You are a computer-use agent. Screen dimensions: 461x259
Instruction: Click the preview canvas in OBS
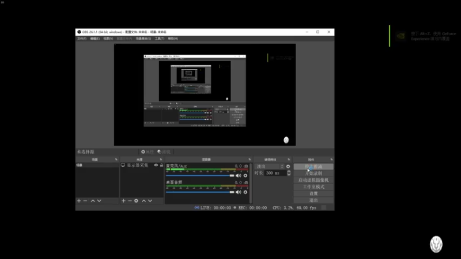205,94
